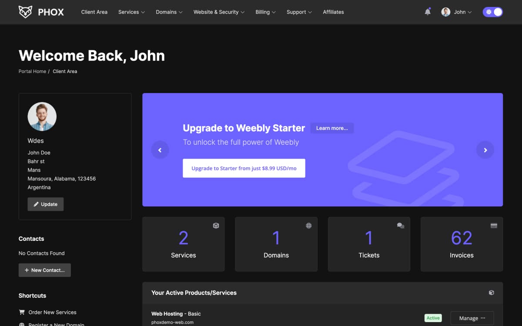Click No Contacts Found text
The width and height of the screenshot is (522, 326).
click(x=42, y=253)
